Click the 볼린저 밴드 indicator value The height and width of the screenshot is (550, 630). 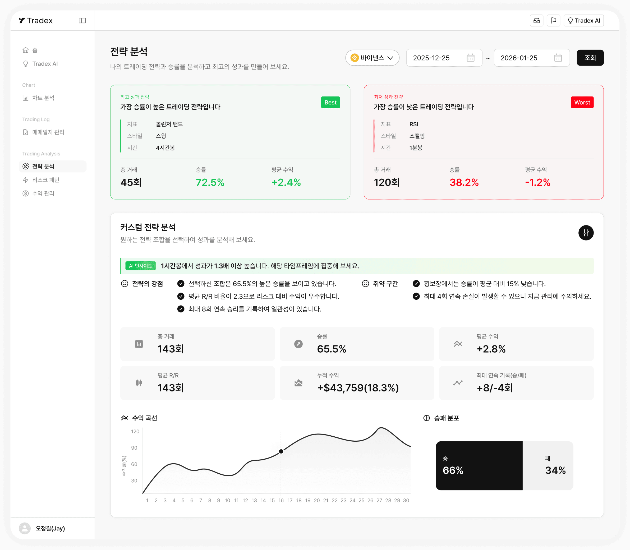pos(169,124)
